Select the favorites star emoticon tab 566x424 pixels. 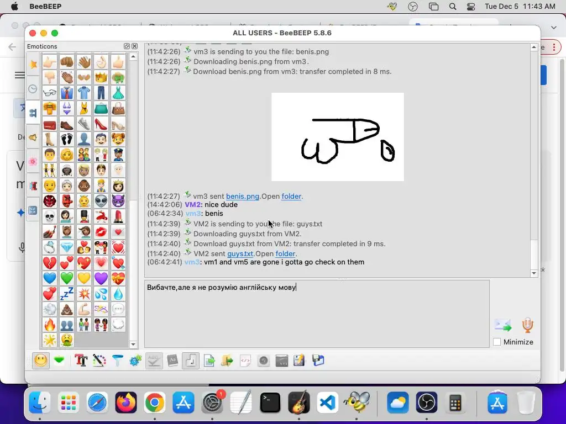pos(33,65)
